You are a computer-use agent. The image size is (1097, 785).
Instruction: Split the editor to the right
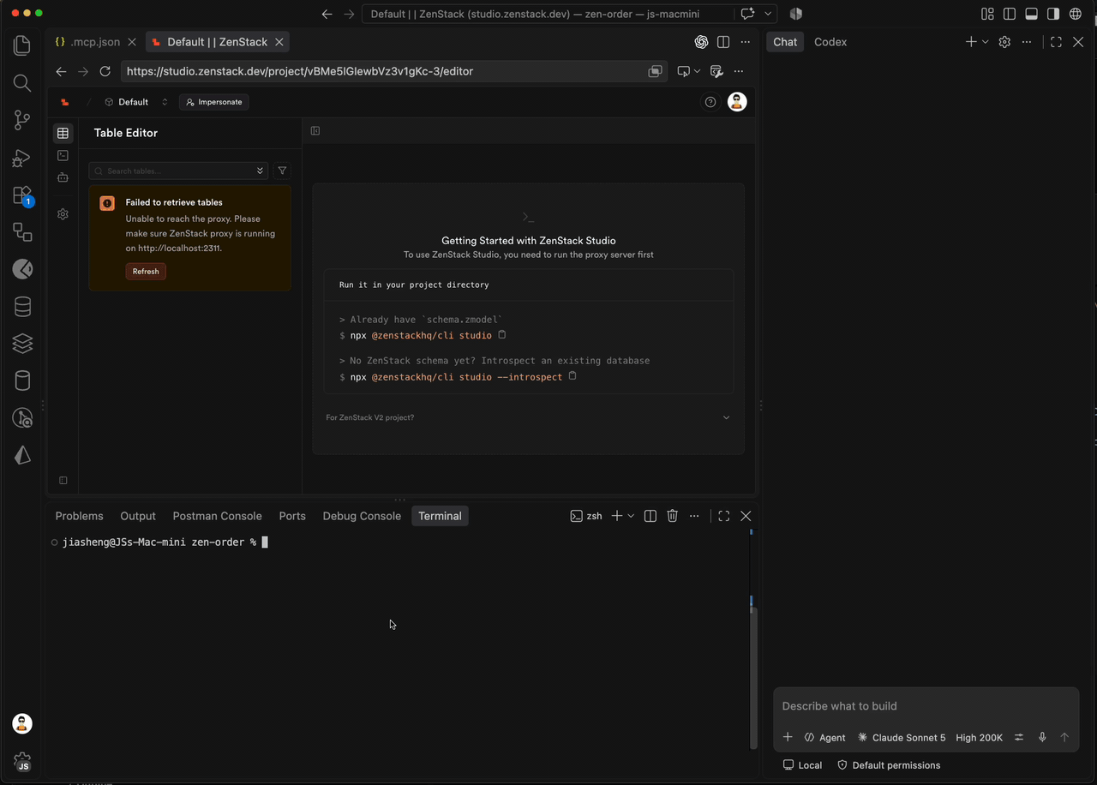click(x=723, y=42)
